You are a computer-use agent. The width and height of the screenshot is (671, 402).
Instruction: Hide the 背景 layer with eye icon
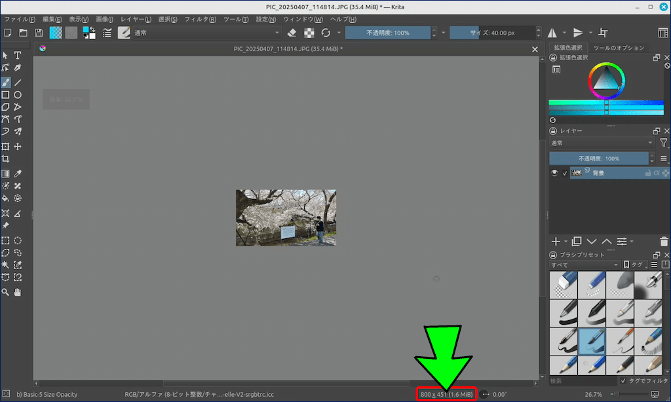555,173
